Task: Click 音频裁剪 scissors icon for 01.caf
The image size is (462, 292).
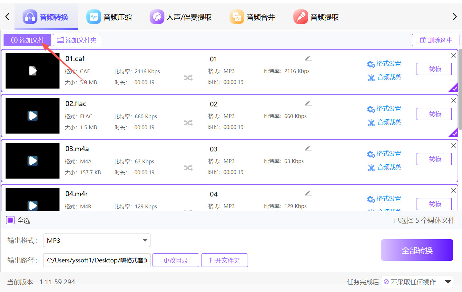Action: point(371,78)
